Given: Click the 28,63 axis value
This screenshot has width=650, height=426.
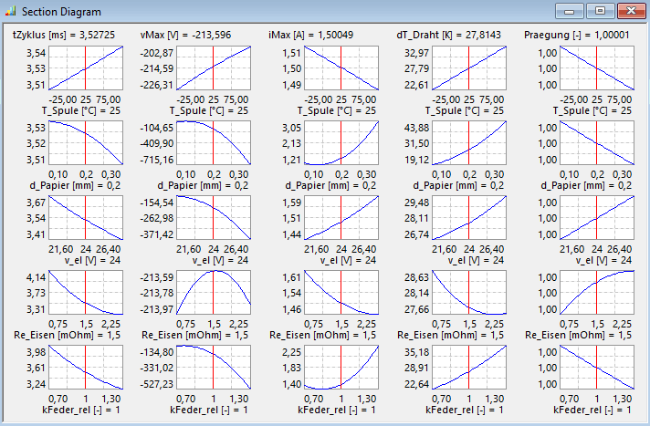Looking at the screenshot, I should [416, 277].
